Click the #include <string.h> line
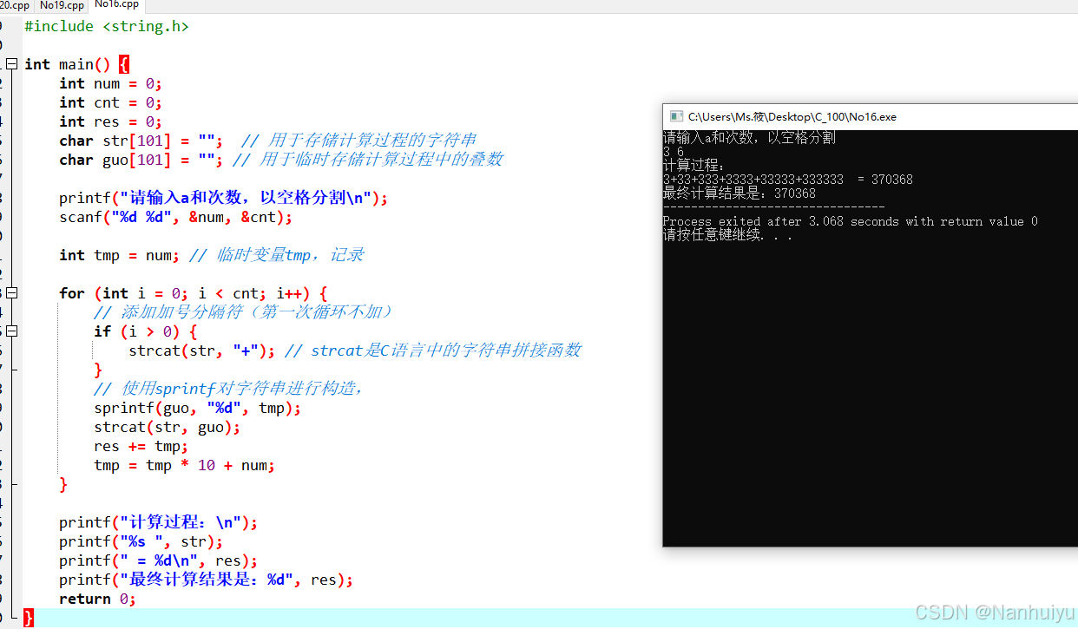1078x629 pixels. click(x=107, y=26)
